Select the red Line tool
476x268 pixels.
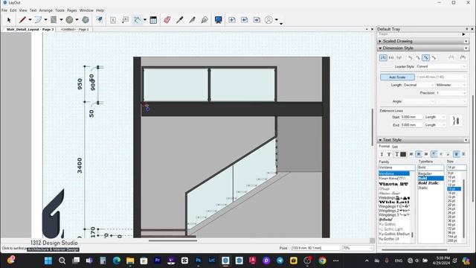(x=22, y=20)
